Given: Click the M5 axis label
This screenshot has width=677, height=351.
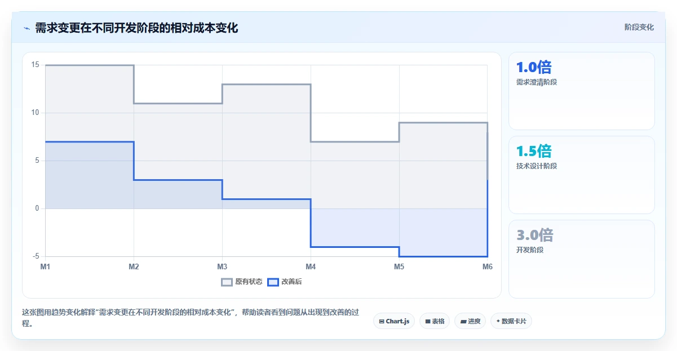Looking at the screenshot, I should click(399, 267).
